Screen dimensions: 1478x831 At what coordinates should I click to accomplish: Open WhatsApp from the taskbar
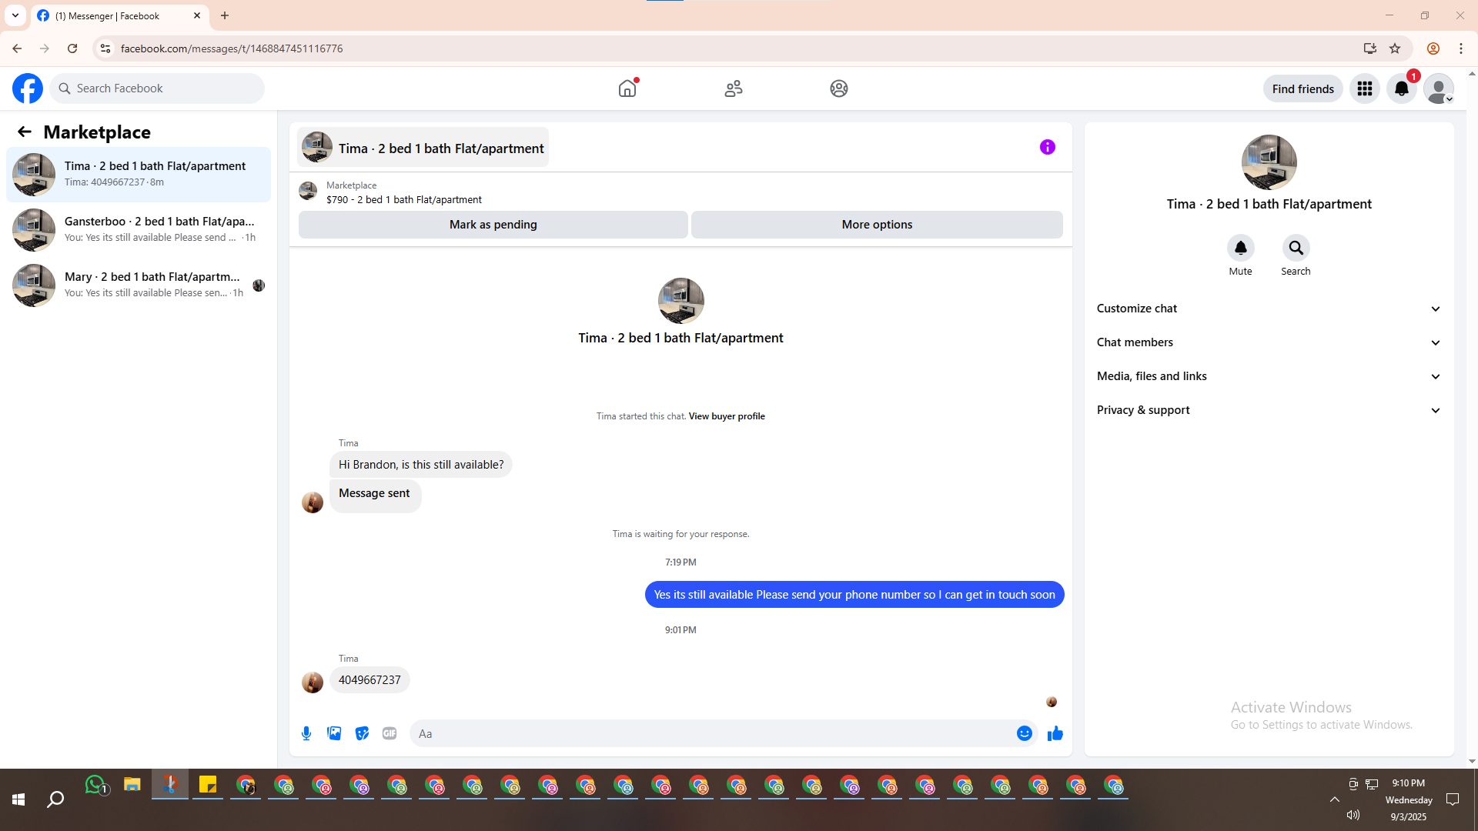click(95, 785)
